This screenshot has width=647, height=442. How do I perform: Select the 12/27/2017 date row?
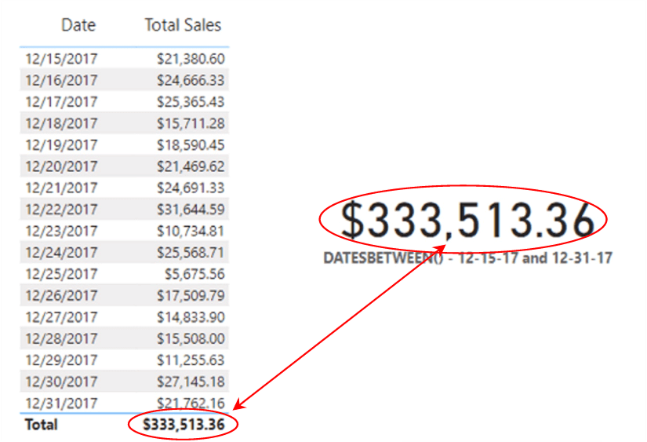[x=61, y=317]
